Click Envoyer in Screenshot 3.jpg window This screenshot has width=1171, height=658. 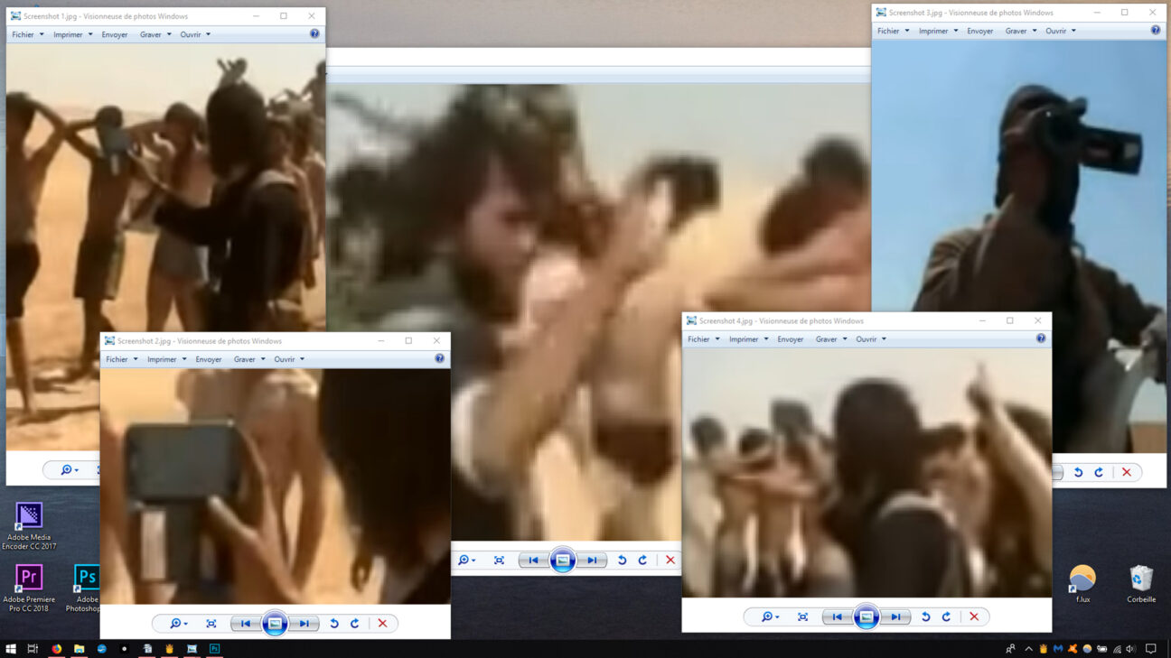tap(979, 31)
